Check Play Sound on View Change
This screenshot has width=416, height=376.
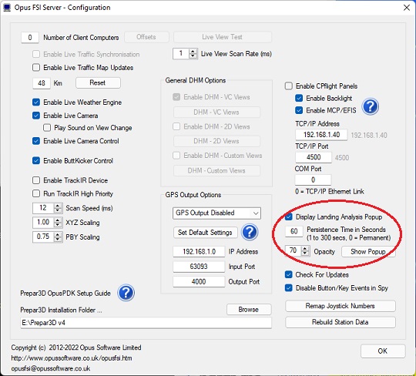click(x=47, y=128)
